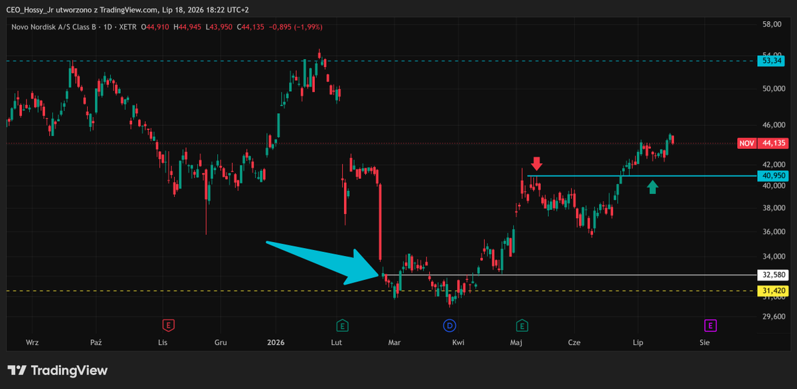Screen dimensions: 797x389
Task: Click the 58,00 price axis label
Action: pos(770,25)
